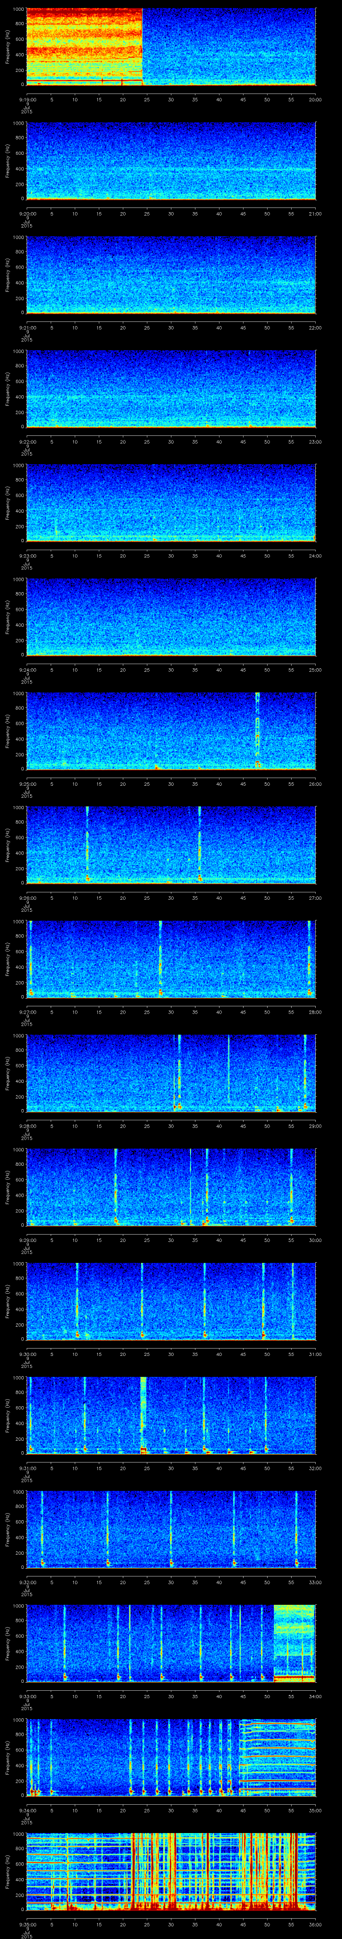Screen dimensions: 342x1939
Task: Select the spectrogram panel starting at 9:20:00
Action: point(171,160)
